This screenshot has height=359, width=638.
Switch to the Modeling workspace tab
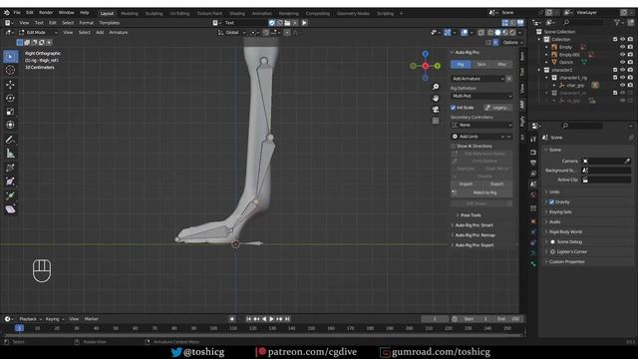tap(130, 13)
